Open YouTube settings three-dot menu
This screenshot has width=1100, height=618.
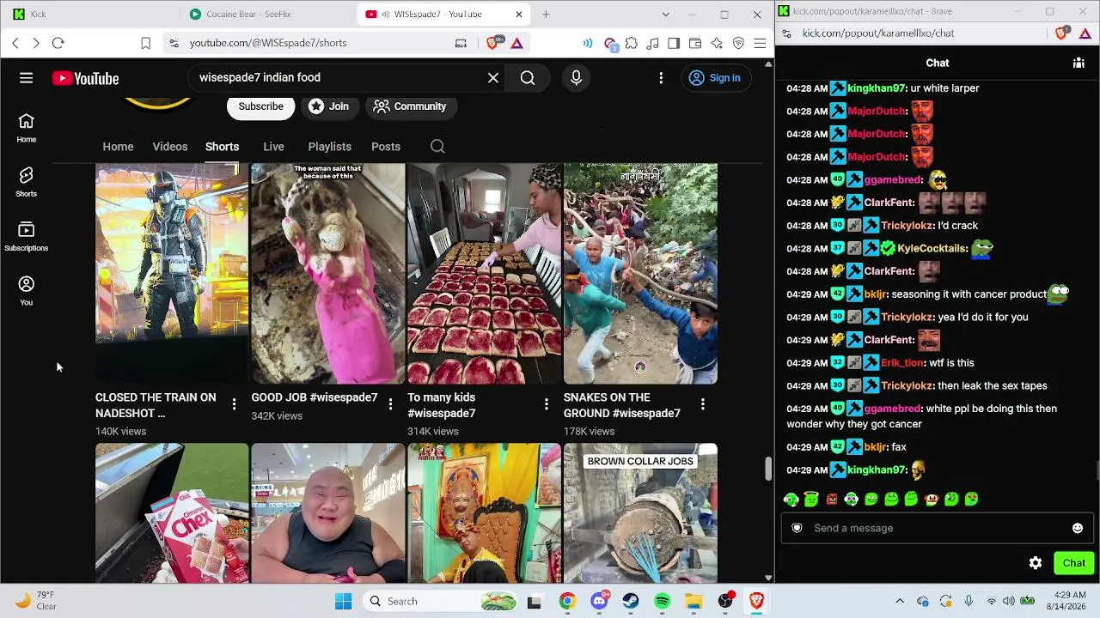[x=661, y=78]
